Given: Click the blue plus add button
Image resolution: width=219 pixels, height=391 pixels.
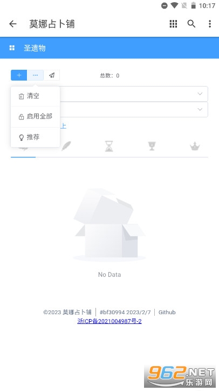Looking at the screenshot, I should 19,75.
